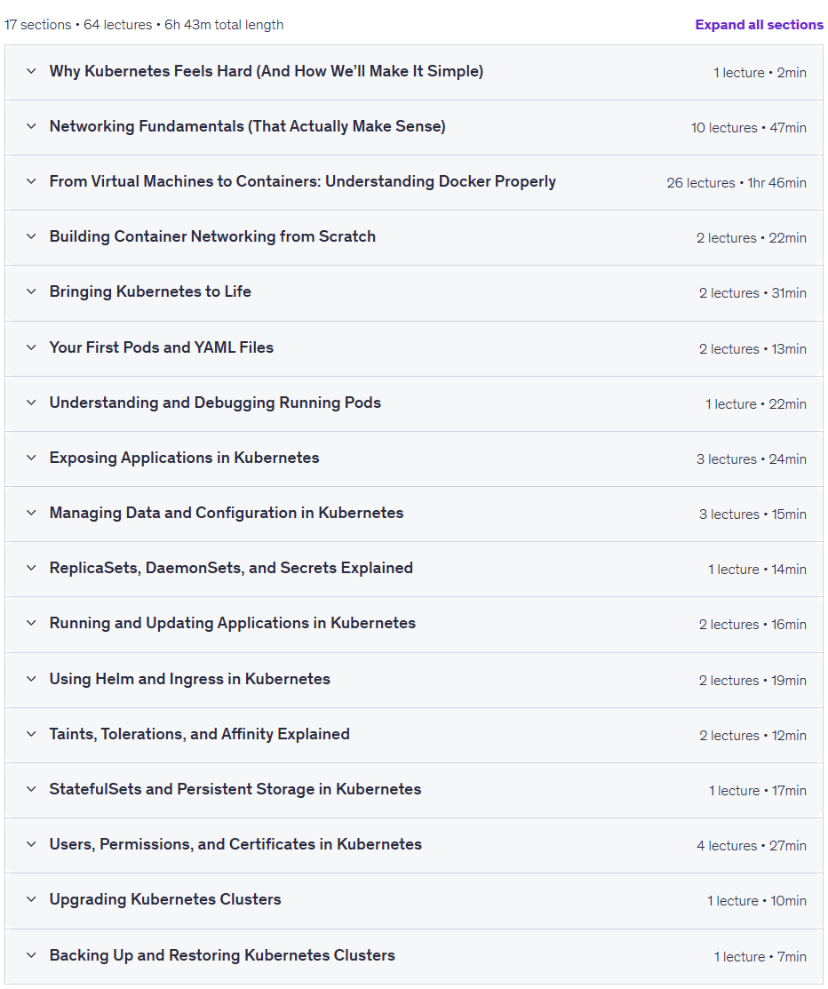The image size is (828, 989).
Task: Click "2 lectures • 13min" duration text
Action: (x=752, y=349)
